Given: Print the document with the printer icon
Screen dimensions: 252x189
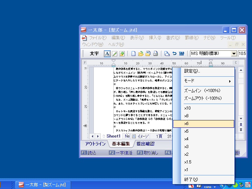Looking at the screenshot, I should click(155, 54).
